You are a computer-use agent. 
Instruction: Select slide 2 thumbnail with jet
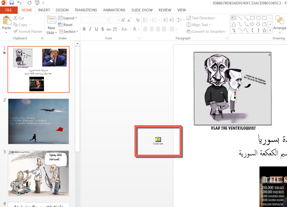click(x=39, y=122)
